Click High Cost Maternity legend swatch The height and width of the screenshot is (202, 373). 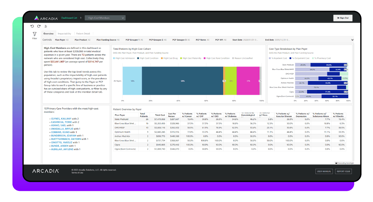tap(181, 58)
